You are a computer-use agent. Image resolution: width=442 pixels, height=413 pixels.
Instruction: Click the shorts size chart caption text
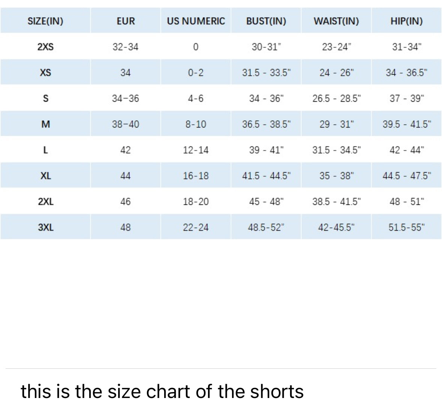click(162, 391)
